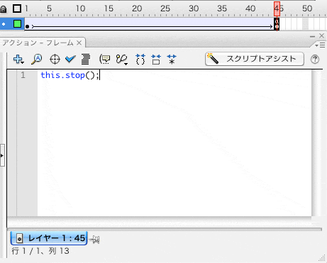The image size is (327, 263).
Task: Check syntax with the blue checkmark icon
Action: pos(70,59)
